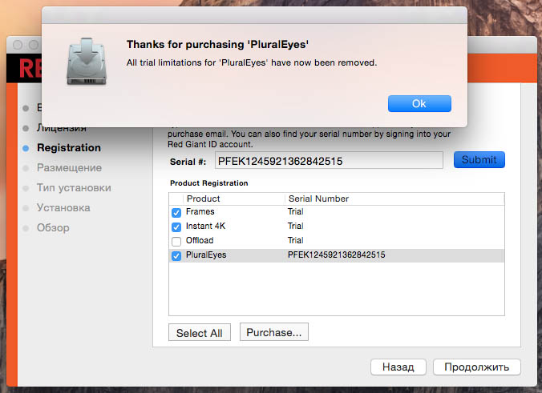Image resolution: width=542 pixels, height=393 pixels.
Task: Click the 'All trial limitations' message text
Action: 252,62
